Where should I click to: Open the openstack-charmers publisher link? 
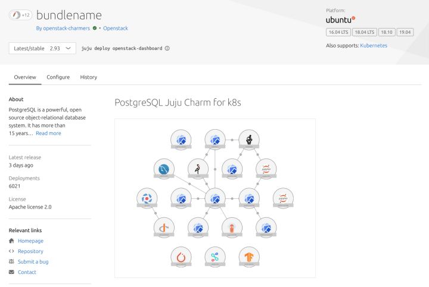[x=67, y=28]
